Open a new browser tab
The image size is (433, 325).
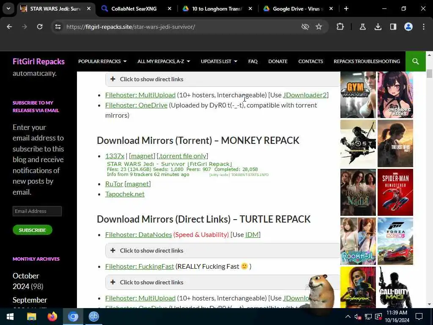[x=346, y=8]
